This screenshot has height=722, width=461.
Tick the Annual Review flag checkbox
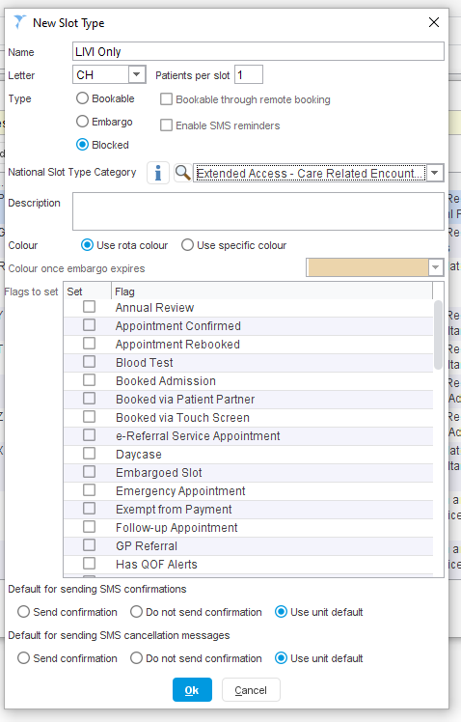[90, 307]
